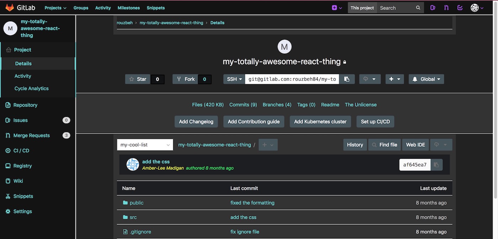Open the CI / CD section in the sidebar
The width and height of the screenshot is (498, 239).
pyautogui.click(x=20, y=150)
